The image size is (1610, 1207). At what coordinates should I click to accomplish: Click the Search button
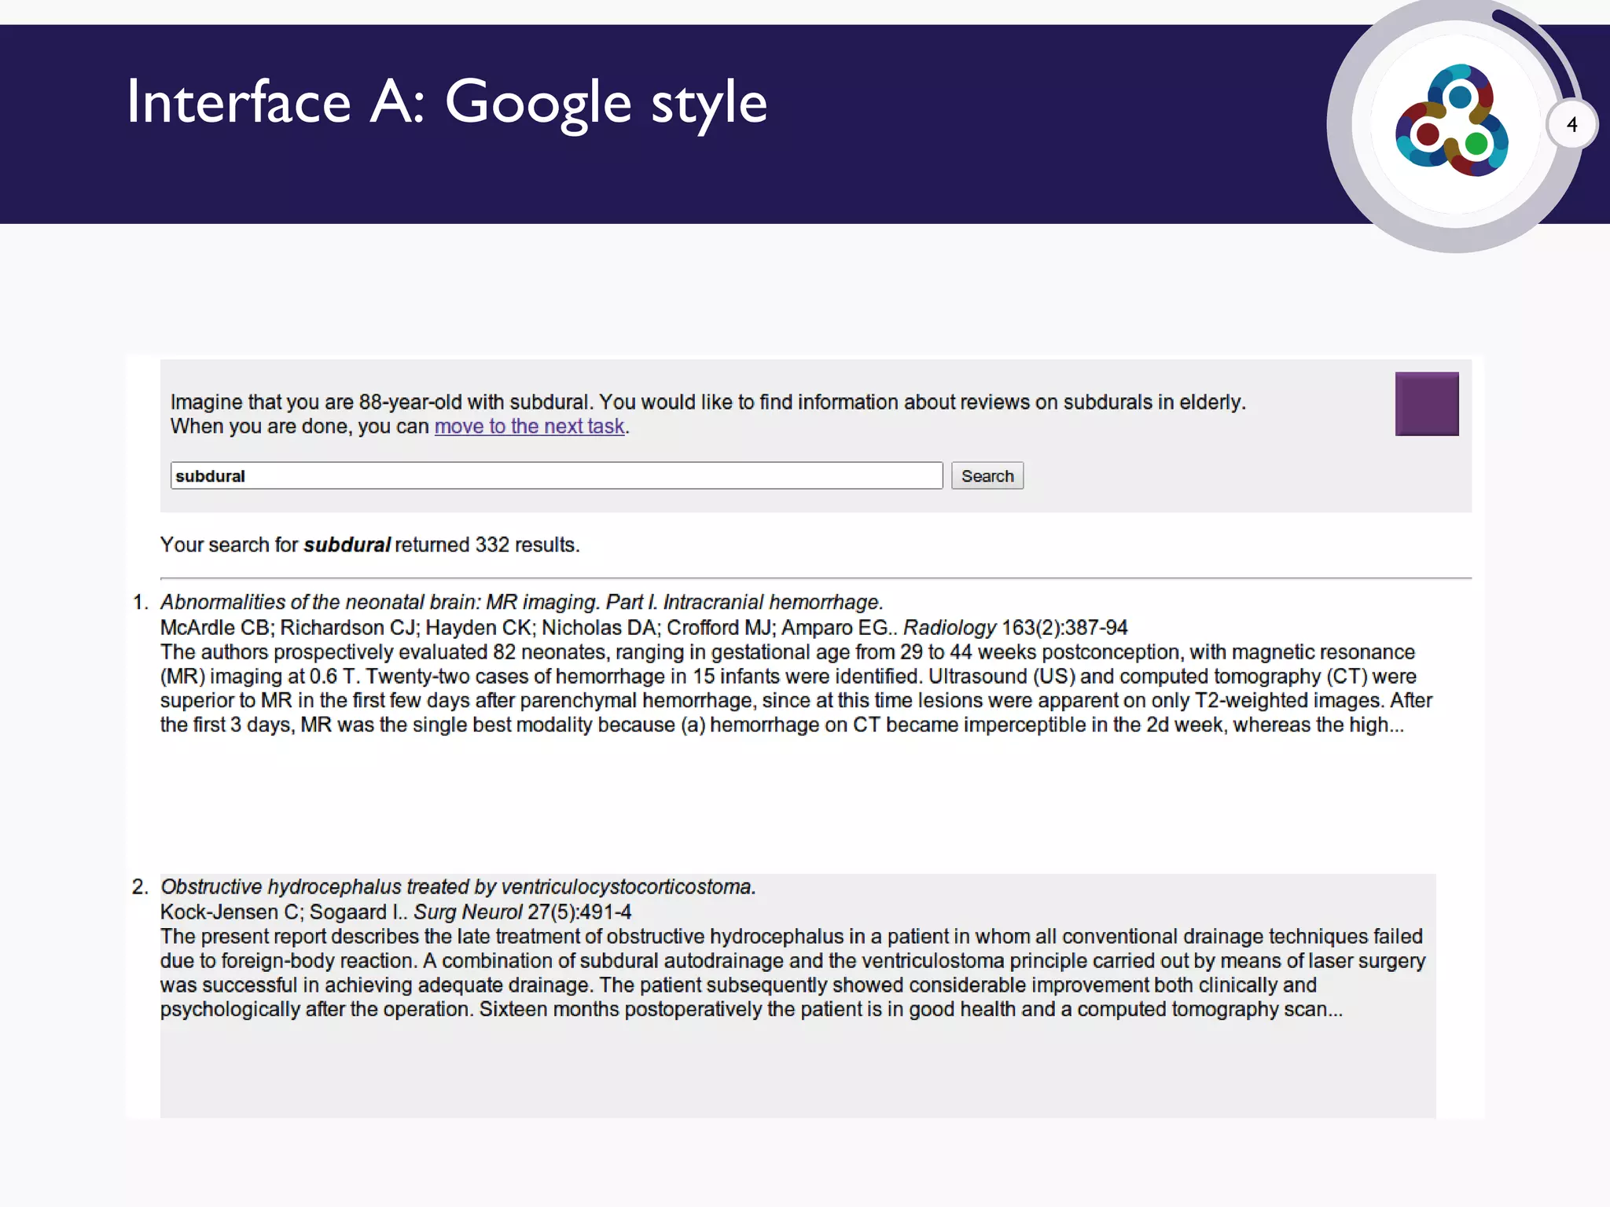[x=987, y=475]
